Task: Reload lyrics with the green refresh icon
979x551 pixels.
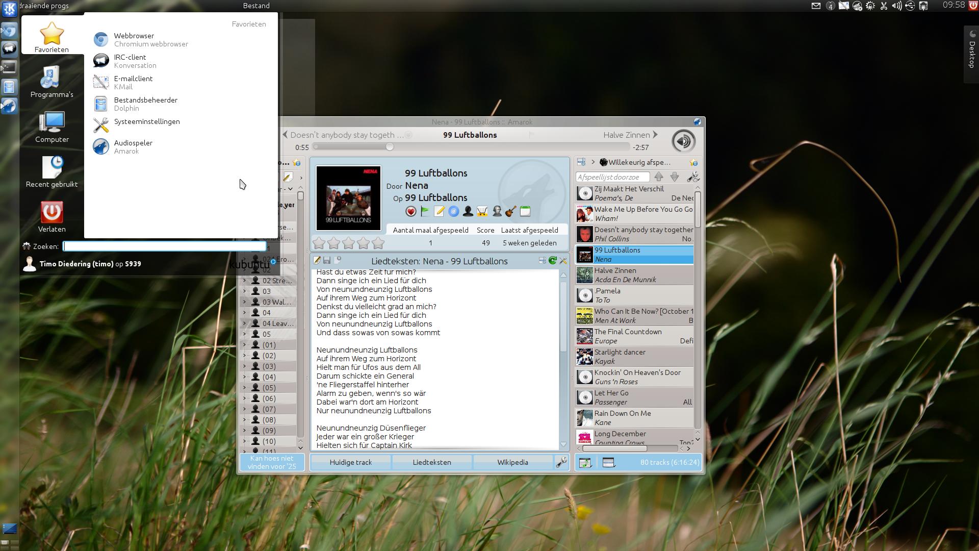Action: 552,261
